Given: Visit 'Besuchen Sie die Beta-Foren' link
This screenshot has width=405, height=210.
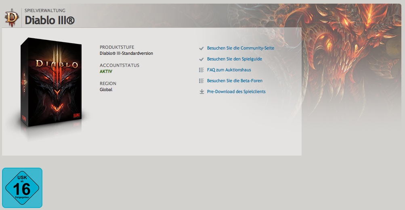Looking at the screenshot, I should click(x=235, y=81).
